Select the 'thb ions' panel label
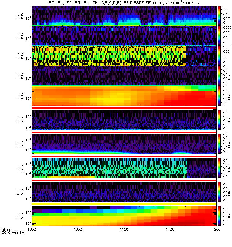 pyautogui.click(x=20, y=144)
